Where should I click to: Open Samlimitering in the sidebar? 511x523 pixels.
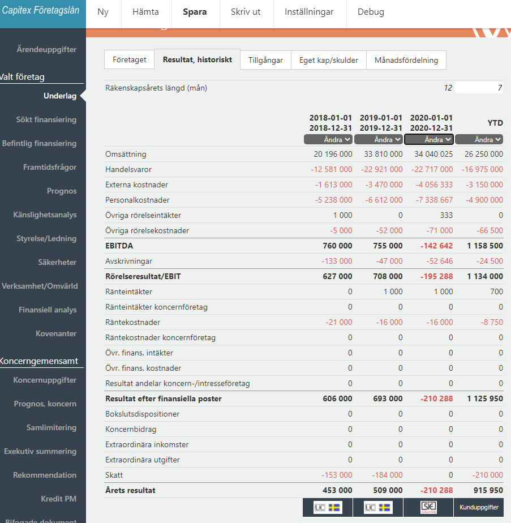[51, 427]
